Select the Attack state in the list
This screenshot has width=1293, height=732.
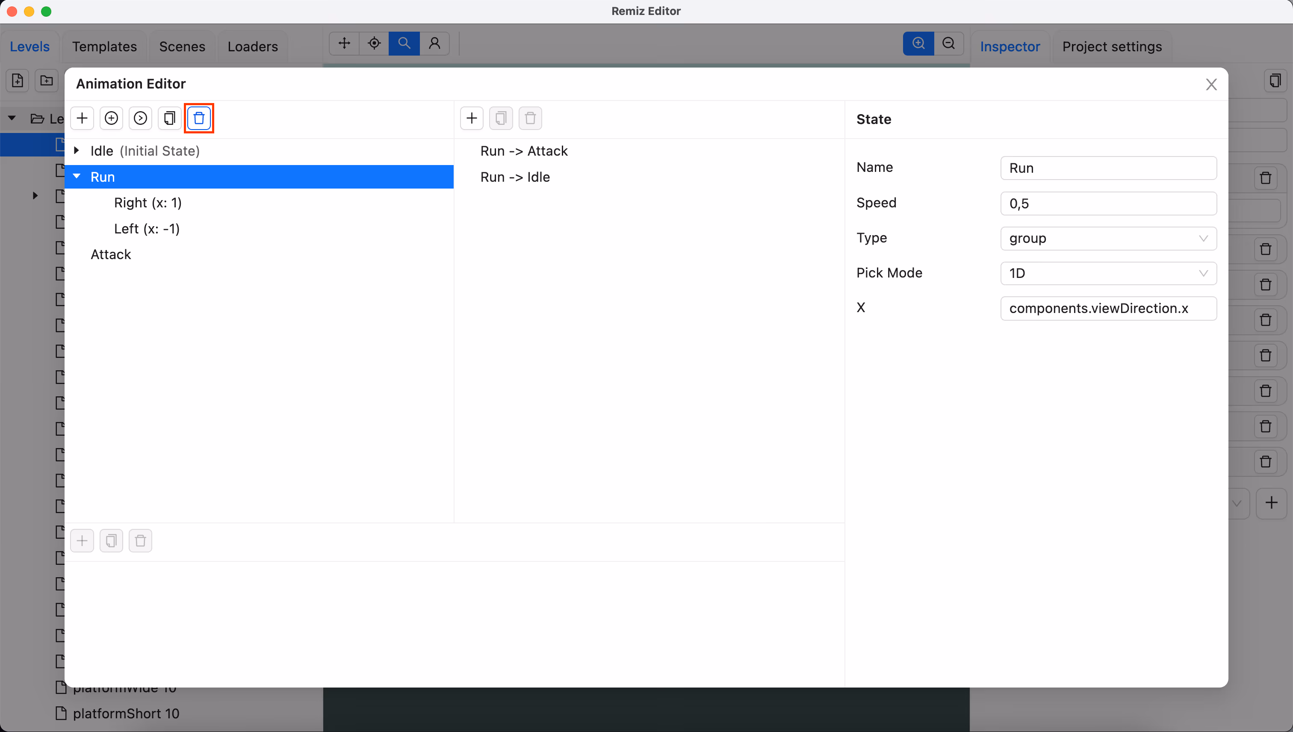111,254
